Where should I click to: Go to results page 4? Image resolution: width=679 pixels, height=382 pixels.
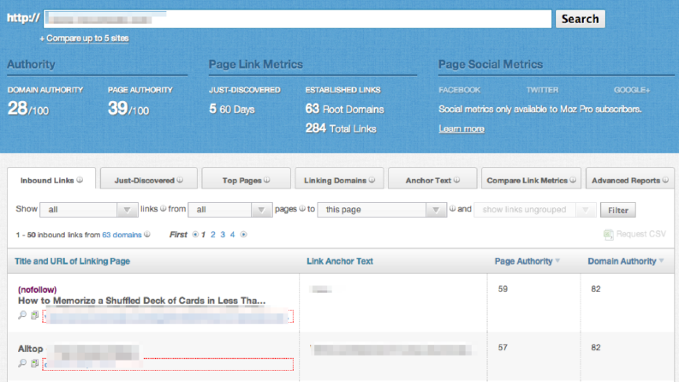point(233,235)
